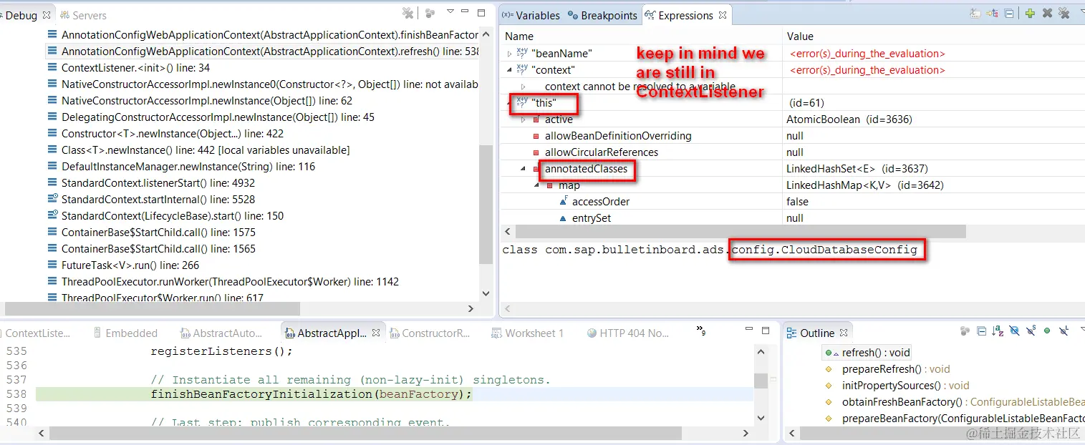
Task: Open the ConstructorR... editor tab
Action: coord(428,333)
